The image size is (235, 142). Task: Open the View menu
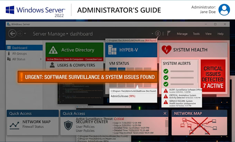(x=208, y=34)
